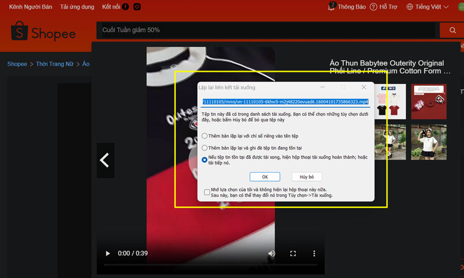This screenshot has width=464, height=278.
Task: Confirm the dialog with OK
Action: click(265, 177)
